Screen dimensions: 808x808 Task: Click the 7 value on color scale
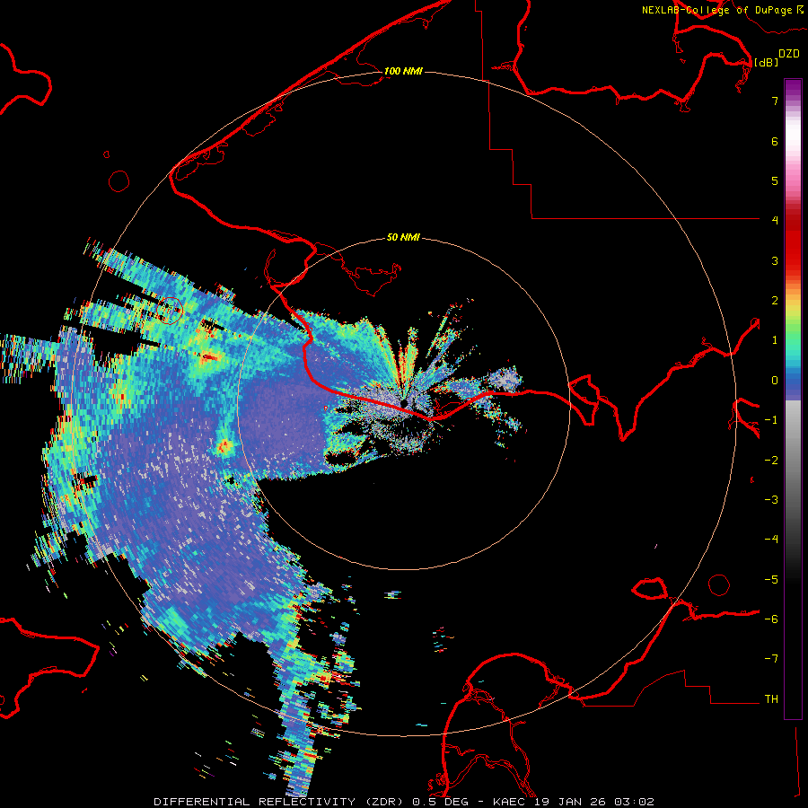tap(775, 101)
